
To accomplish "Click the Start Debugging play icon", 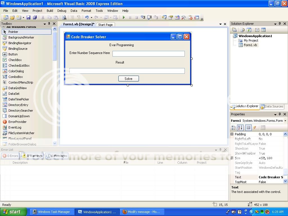I will [123, 17].
